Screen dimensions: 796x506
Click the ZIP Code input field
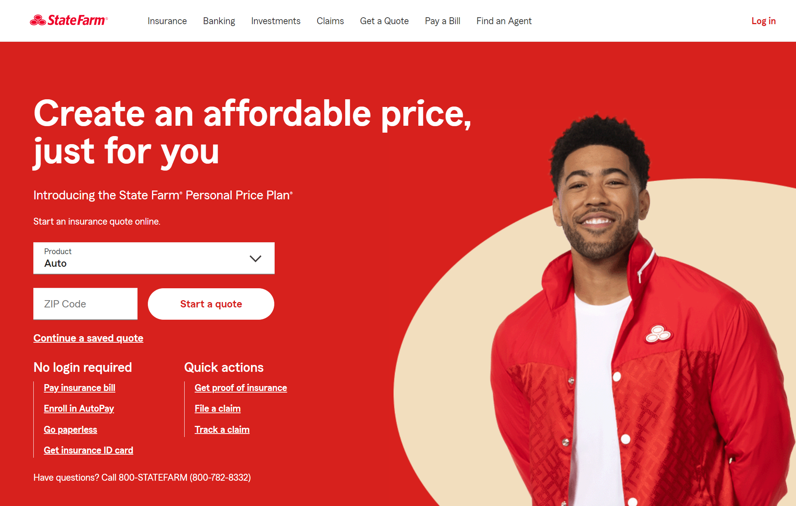(x=85, y=304)
